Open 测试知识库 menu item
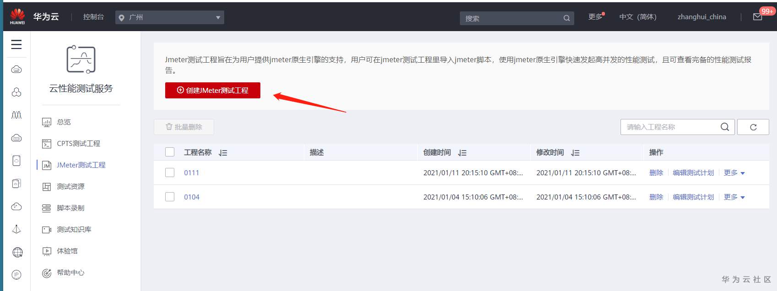Image resolution: width=777 pixels, height=291 pixels. 74,230
